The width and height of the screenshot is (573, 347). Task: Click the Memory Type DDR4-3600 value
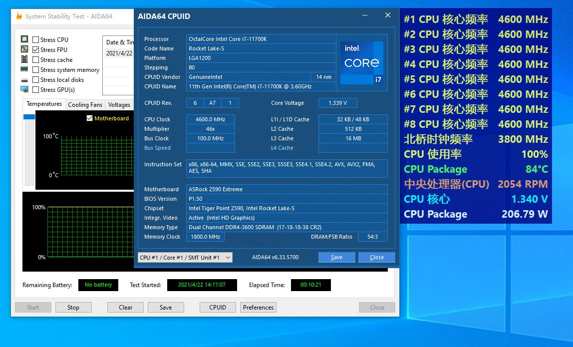point(287,227)
